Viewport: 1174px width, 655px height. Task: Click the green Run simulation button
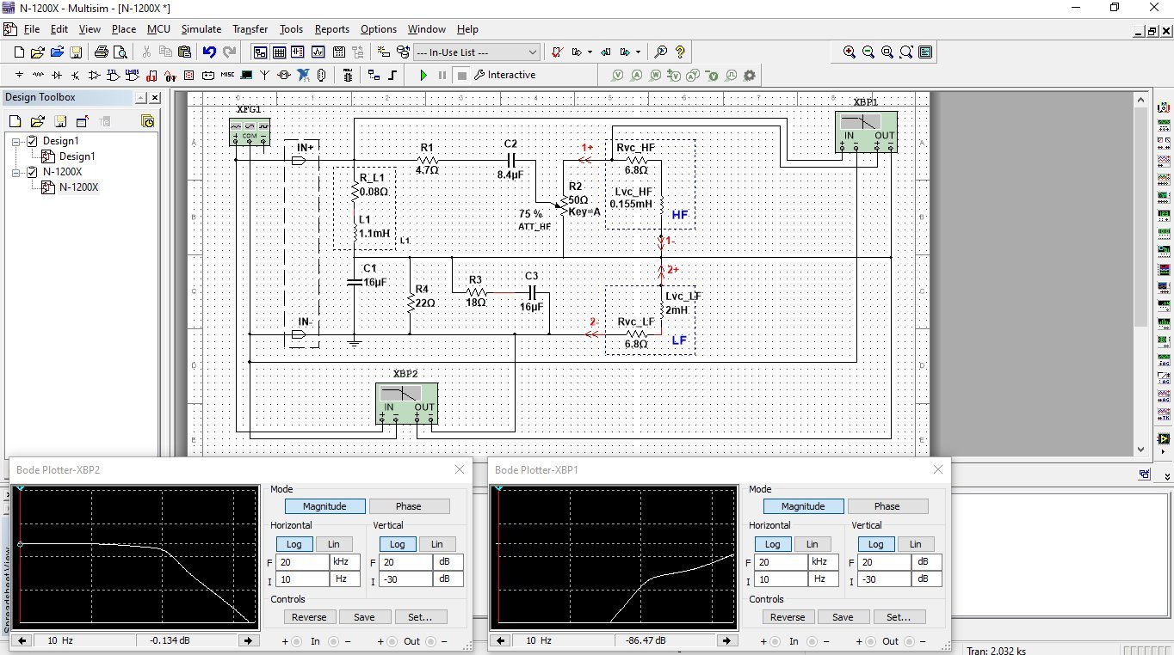click(423, 76)
